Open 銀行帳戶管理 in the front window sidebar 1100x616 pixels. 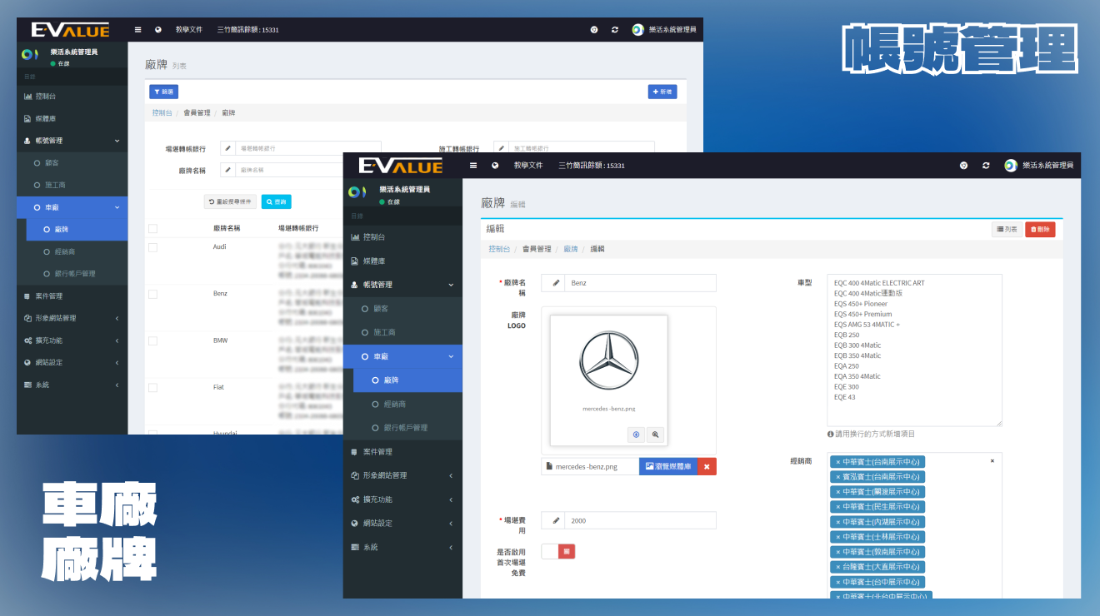coord(402,428)
